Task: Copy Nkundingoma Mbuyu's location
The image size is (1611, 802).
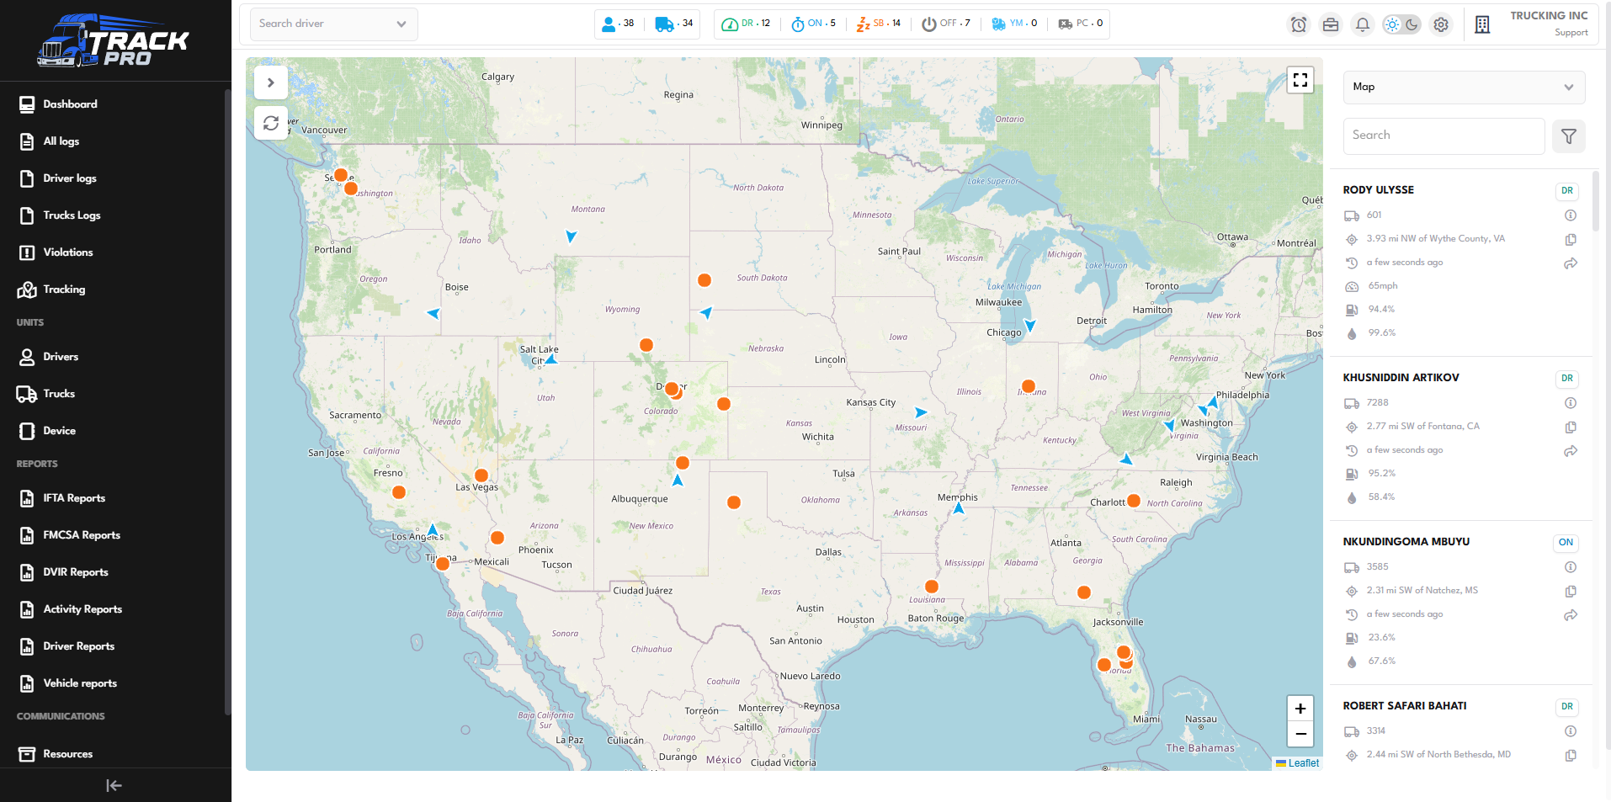Action: point(1571,592)
